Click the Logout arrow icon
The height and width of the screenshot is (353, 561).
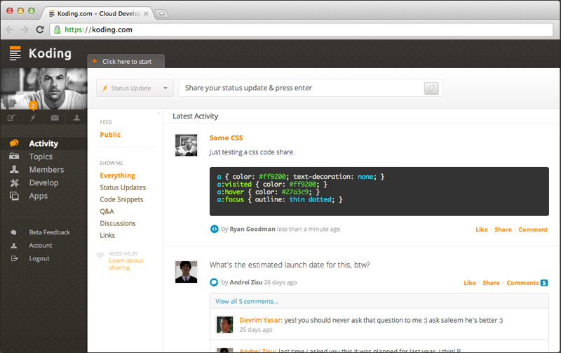[x=14, y=258]
